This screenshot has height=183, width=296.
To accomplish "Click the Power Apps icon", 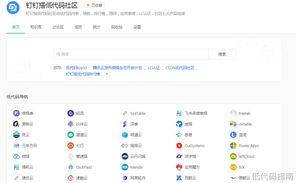I will click(233, 146).
